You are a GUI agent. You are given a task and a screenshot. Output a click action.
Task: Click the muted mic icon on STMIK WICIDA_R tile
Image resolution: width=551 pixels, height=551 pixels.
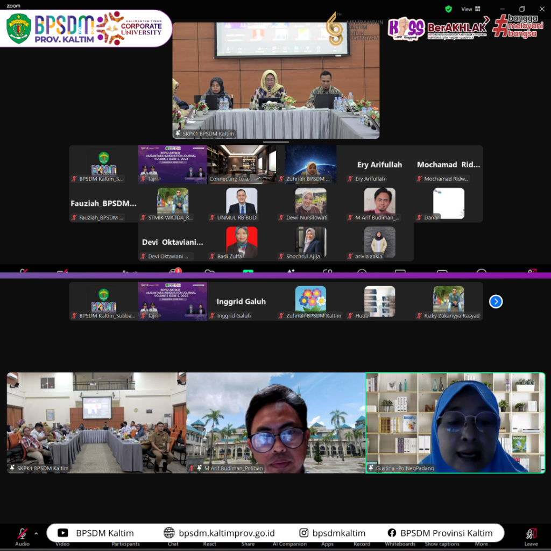coord(143,217)
